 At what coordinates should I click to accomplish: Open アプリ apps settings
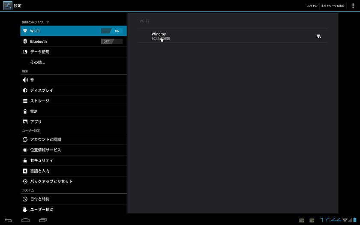coord(73,122)
